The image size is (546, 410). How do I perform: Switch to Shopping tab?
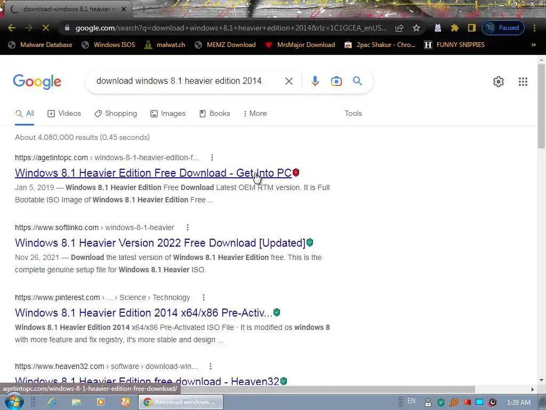(116, 114)
